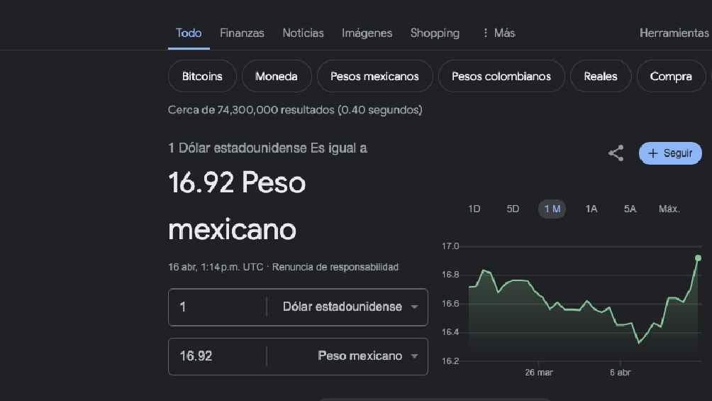Screen dimensions: 712x401
Task: Go to the Shopping tab
Action: pyautogui.click(x=435, y=33)
